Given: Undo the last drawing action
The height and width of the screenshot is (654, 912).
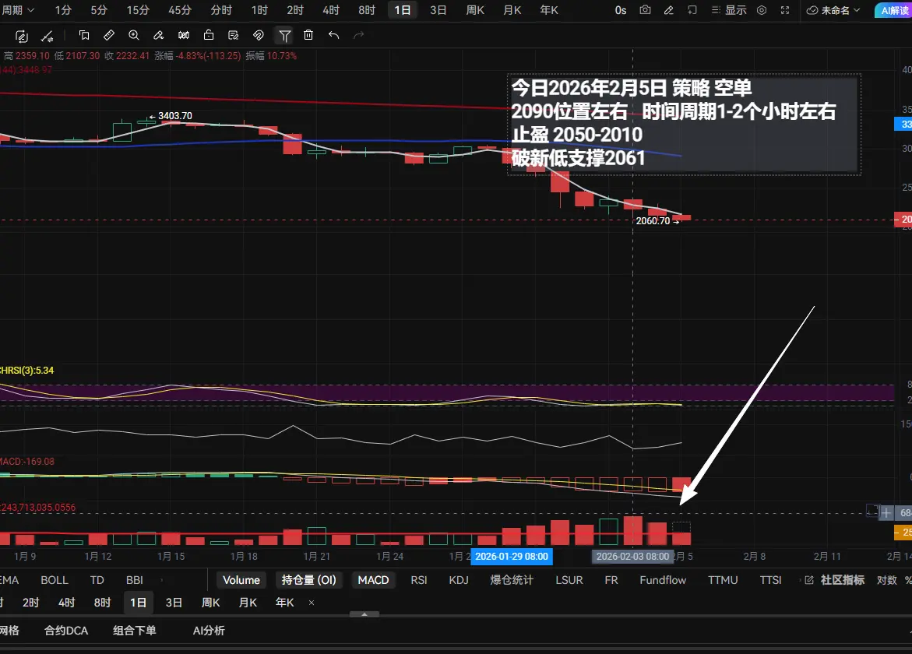Looking at the screenshot, I should pyautogui.click(x=333, y=36).
